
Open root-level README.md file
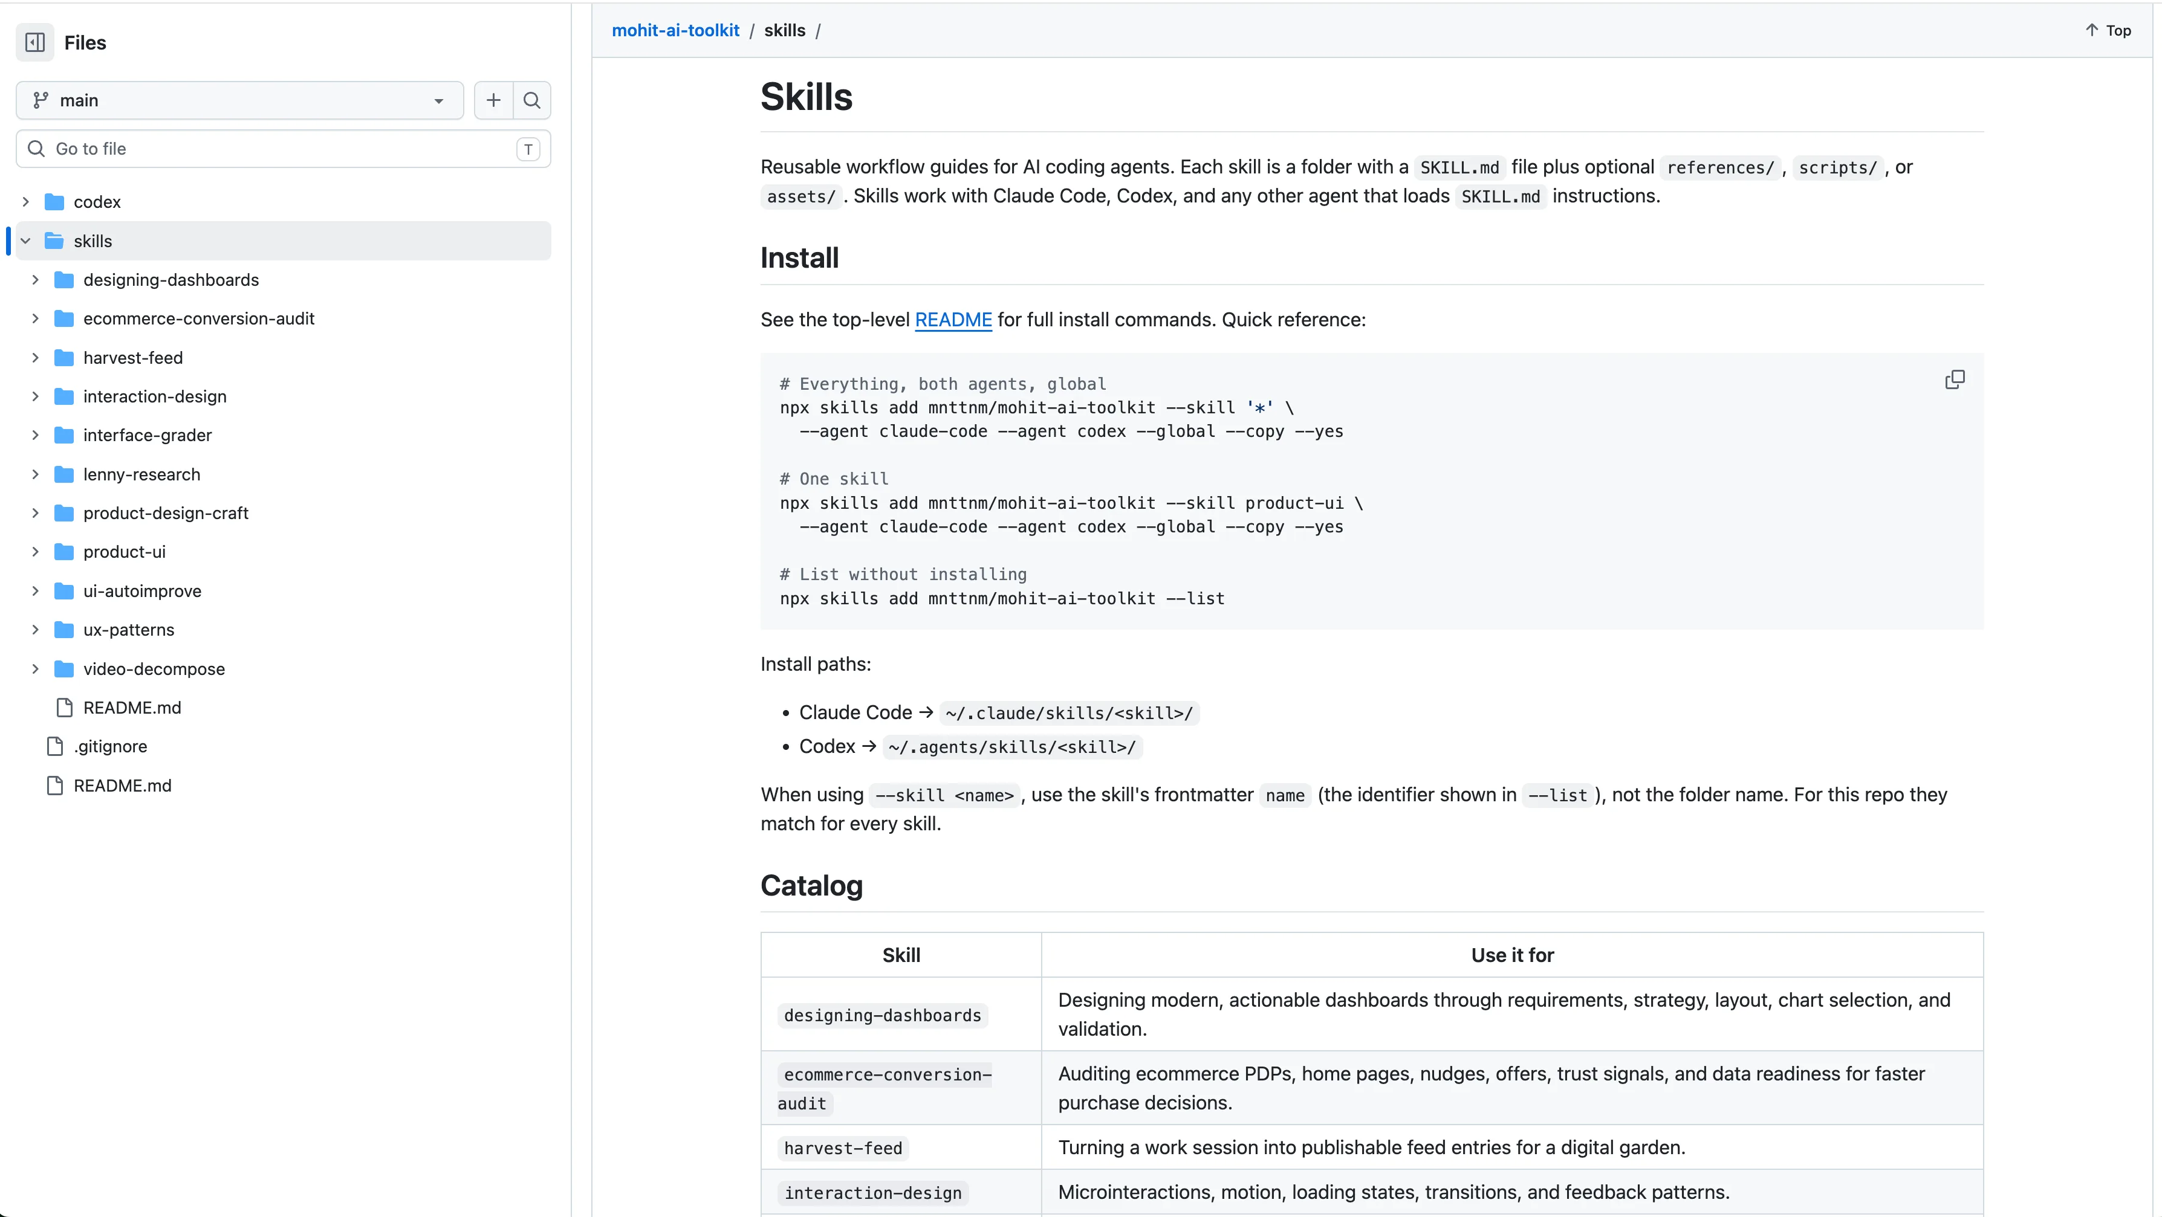(123, 786)
